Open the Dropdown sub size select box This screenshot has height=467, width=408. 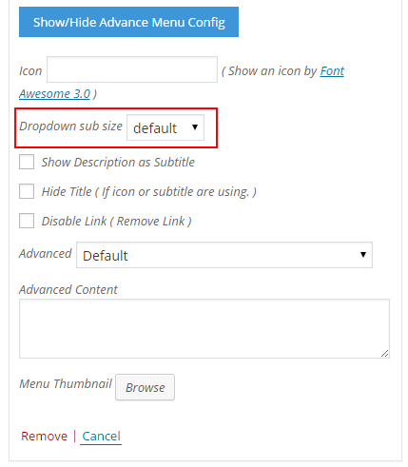[165, 127]
